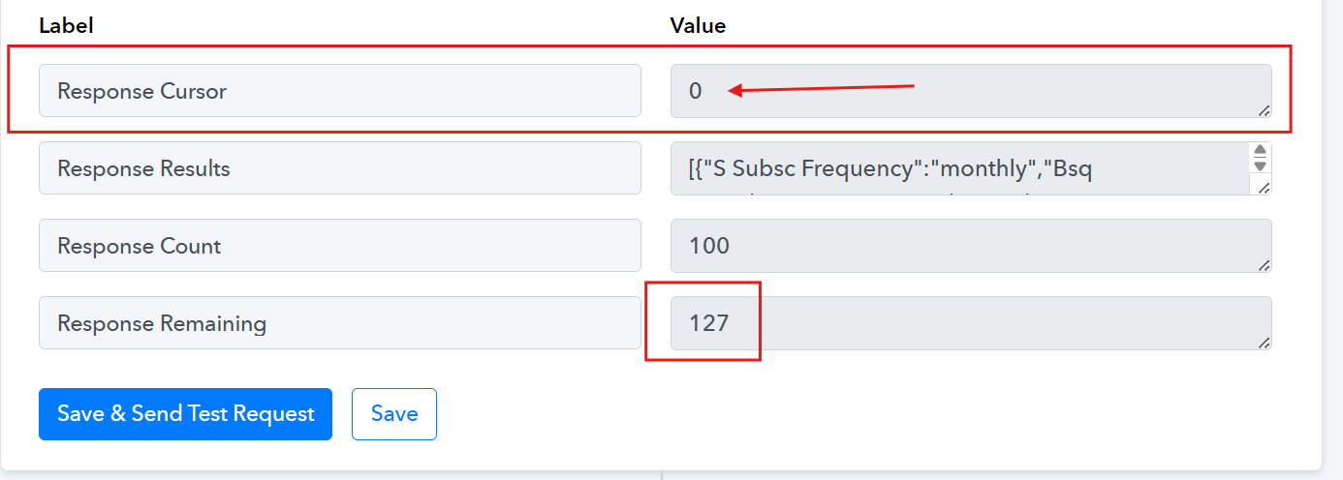
Task: Click the Response Remaining value showing 127
Action: tap(971, 323)
